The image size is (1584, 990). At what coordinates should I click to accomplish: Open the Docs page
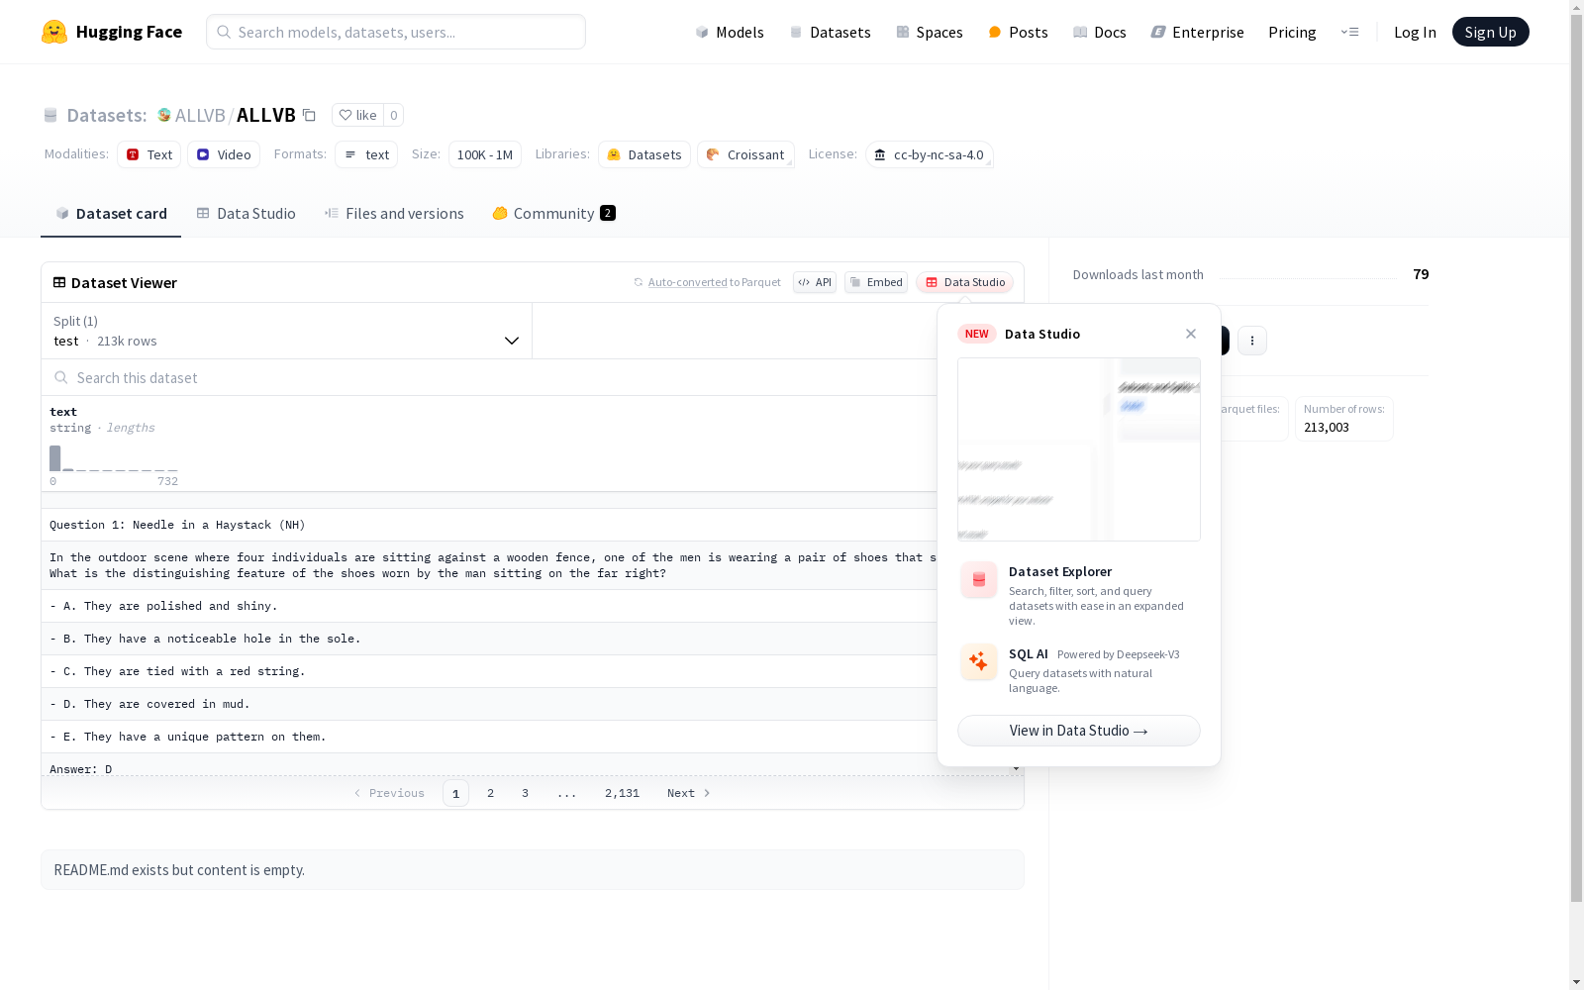tap(1100, 32)
